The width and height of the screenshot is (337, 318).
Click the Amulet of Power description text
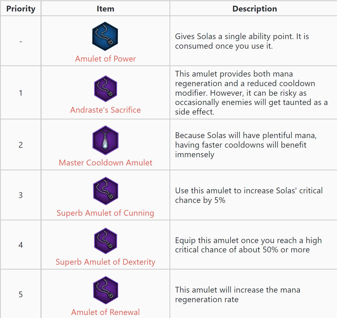pos(242,41)
